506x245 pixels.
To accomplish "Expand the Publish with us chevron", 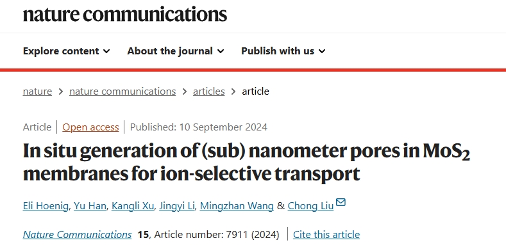I will [x=322, y=51].
